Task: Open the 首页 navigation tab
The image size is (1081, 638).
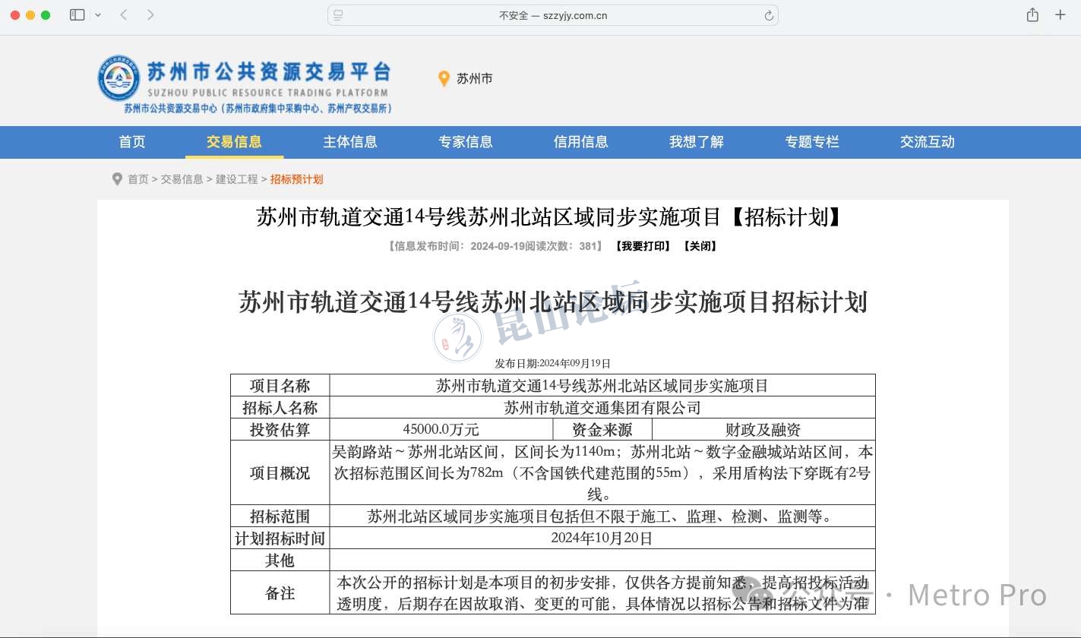Action: tap(132, 142)
